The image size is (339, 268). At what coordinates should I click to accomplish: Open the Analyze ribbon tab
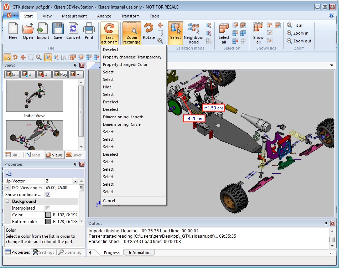tap(104, 16)
